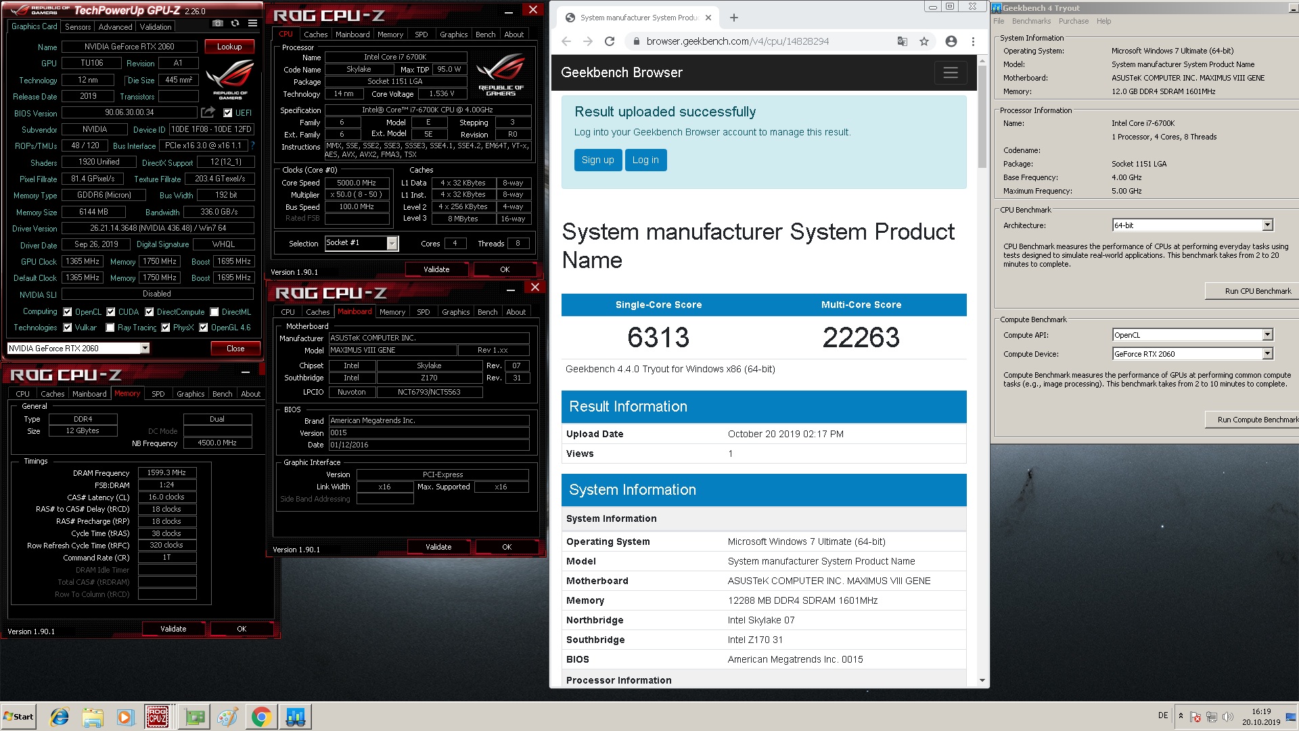Click the Close button in GPU-Z
Viewport: 1299px width, 731px height.
[235, 349]
